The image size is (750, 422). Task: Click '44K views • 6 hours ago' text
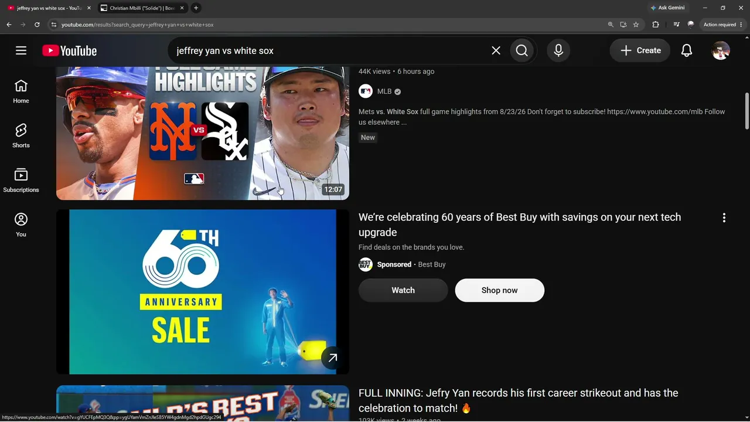(x=397, y=72)
